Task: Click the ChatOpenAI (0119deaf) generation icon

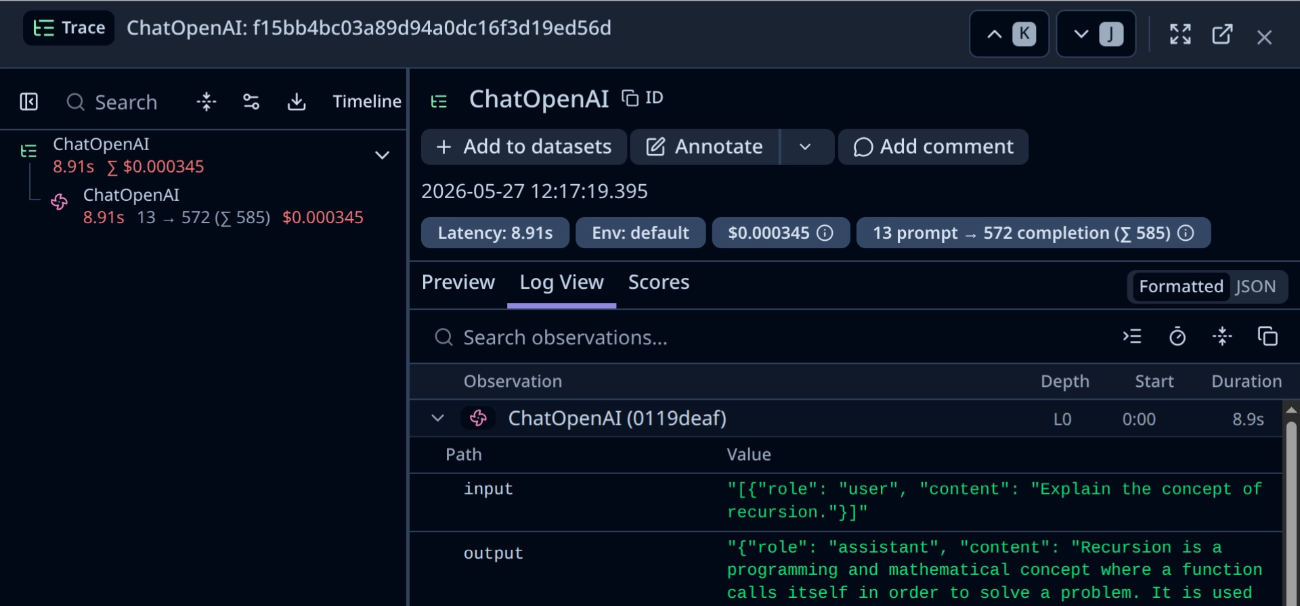Action: pos(478,419)
